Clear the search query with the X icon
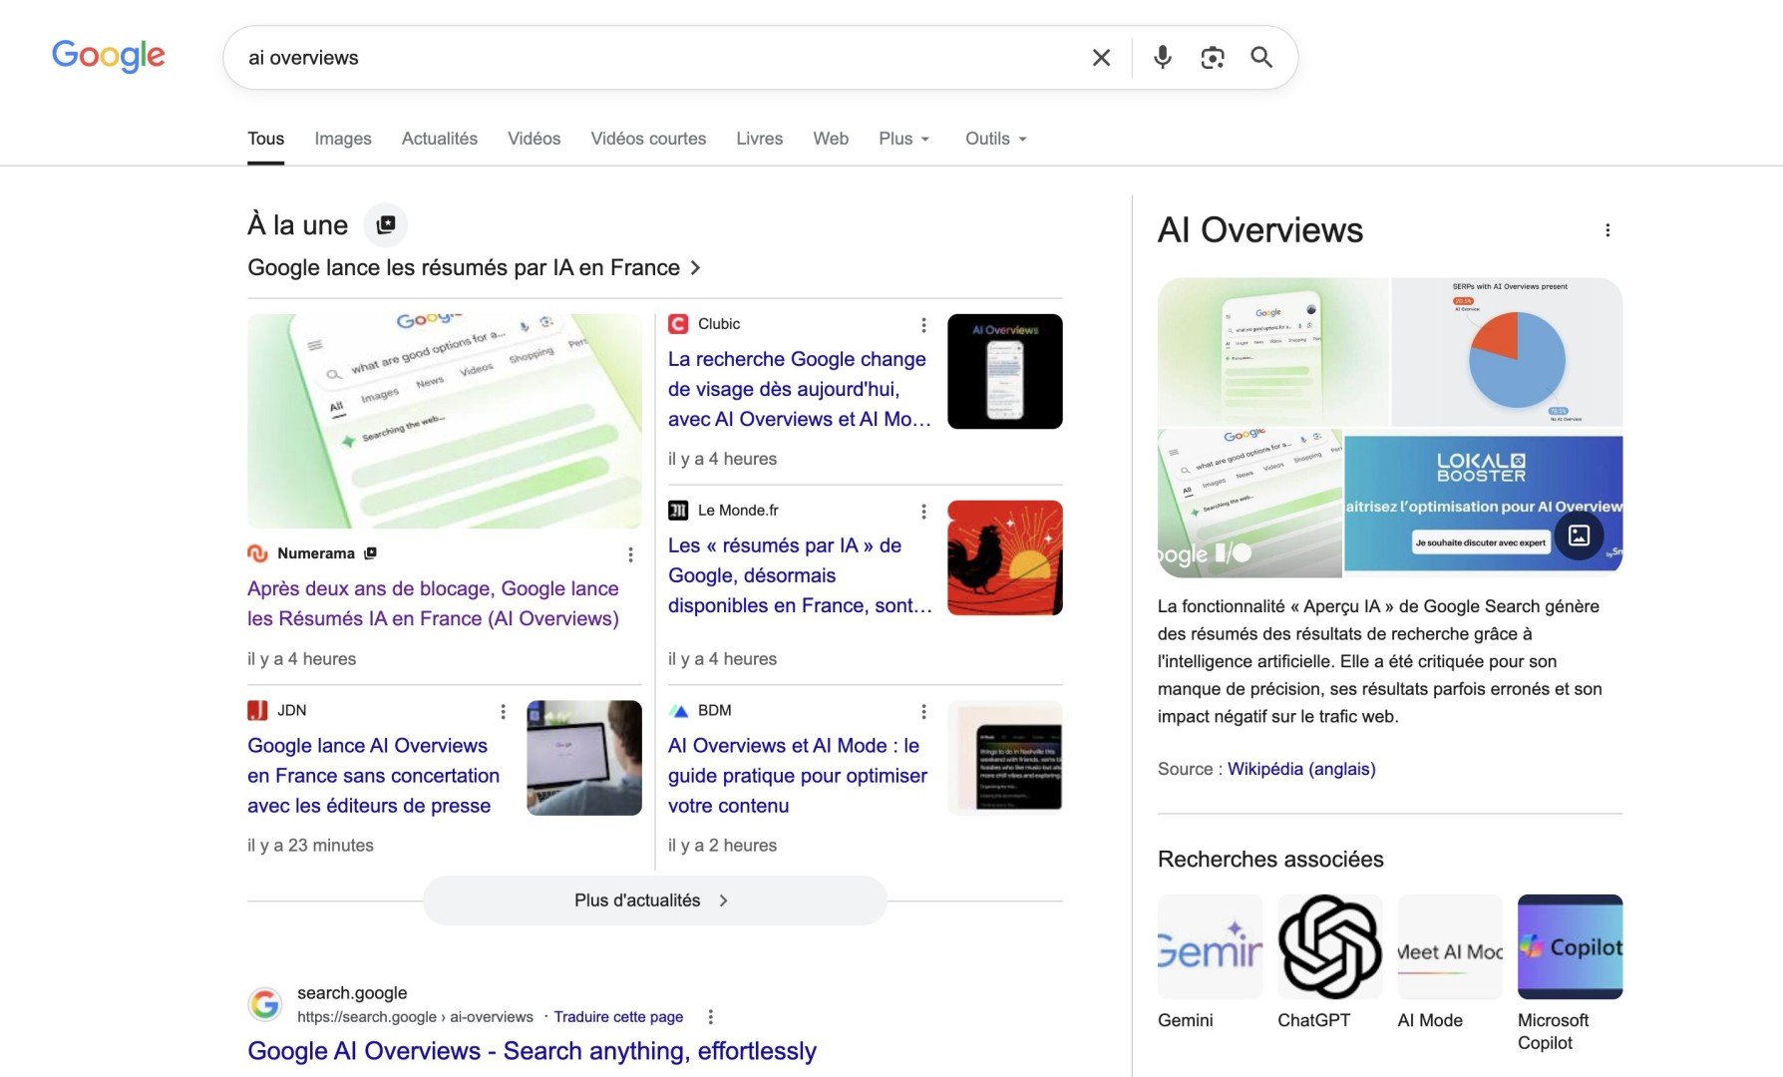 [x=1101, y=58]
